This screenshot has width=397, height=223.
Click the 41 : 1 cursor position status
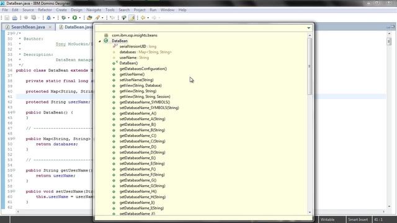378,219
